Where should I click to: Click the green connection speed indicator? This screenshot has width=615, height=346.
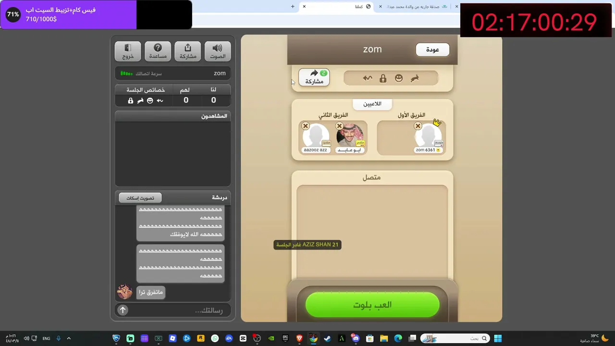(x=126, y=74)
